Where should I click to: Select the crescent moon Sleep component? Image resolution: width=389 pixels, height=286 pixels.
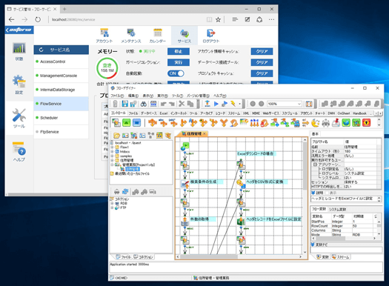pyautogui.click(x=316, y=122)
